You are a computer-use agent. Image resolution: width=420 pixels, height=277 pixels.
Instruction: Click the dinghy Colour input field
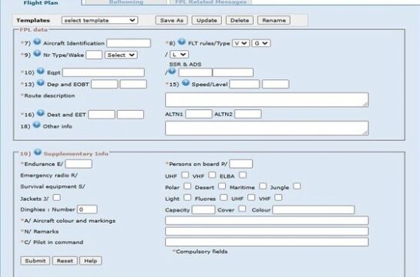(314, 210)
